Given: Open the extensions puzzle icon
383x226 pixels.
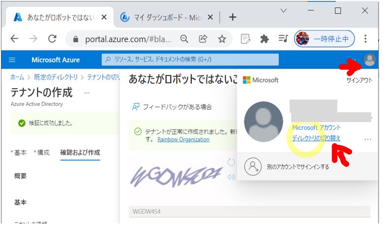Looking at the screenshot, I should (x=265, y=39).
